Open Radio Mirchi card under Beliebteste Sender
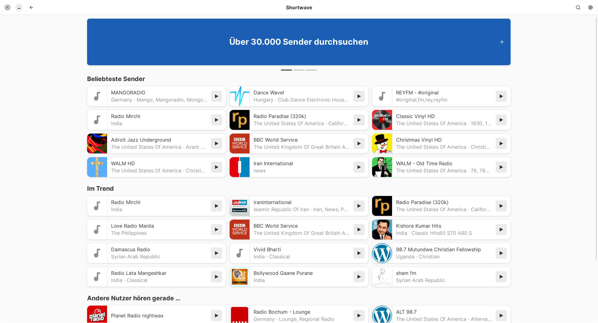Image resolution: width=598 pixels, height=323 pixels. tap(157, 120)
